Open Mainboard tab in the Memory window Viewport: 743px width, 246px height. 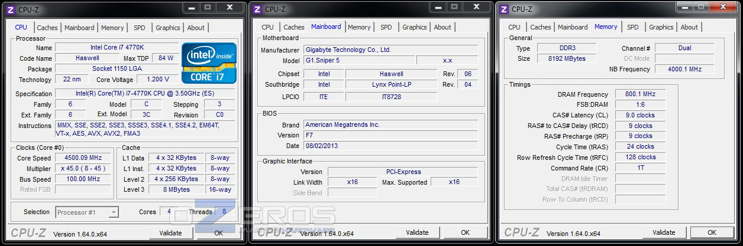coord(573,27)
